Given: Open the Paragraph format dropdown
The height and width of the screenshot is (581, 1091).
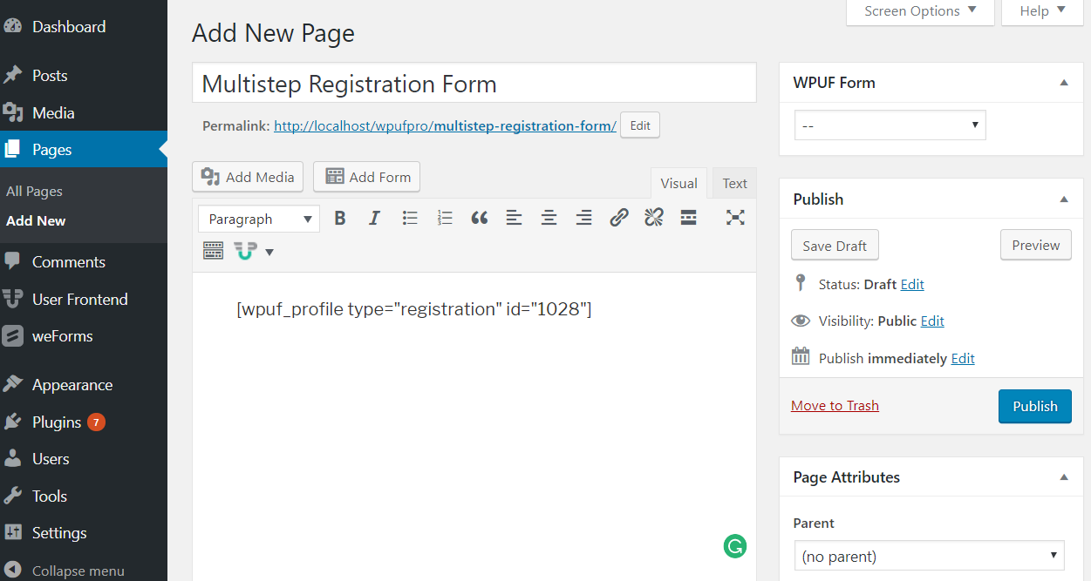Looking at the screenshot, I should click(259, 220).
